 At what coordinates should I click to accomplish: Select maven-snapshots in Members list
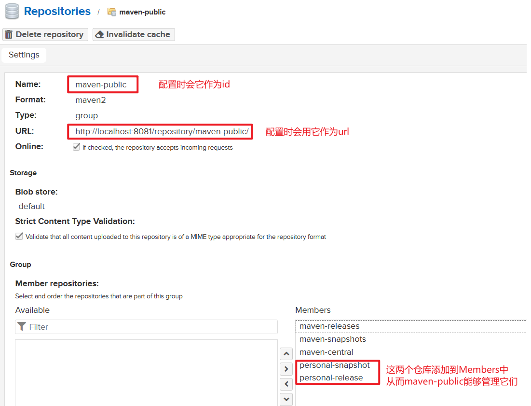pos(411,339)
